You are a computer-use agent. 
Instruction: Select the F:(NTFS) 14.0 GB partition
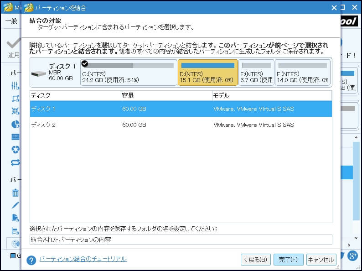click(x=303, y=73)
